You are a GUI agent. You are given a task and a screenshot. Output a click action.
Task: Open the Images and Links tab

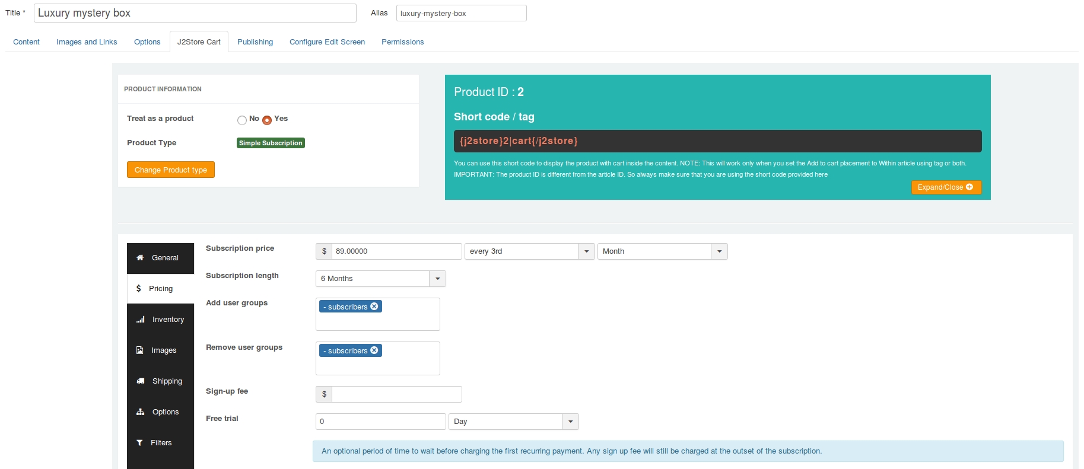87,42
